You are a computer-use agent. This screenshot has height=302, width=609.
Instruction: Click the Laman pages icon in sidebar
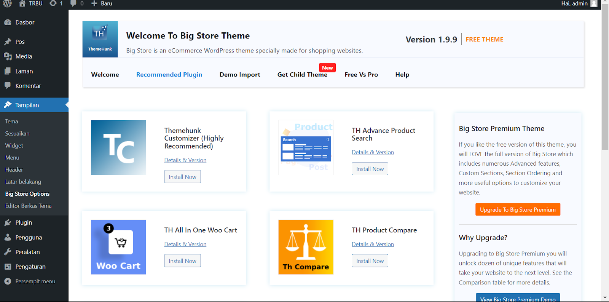[8, 71]
